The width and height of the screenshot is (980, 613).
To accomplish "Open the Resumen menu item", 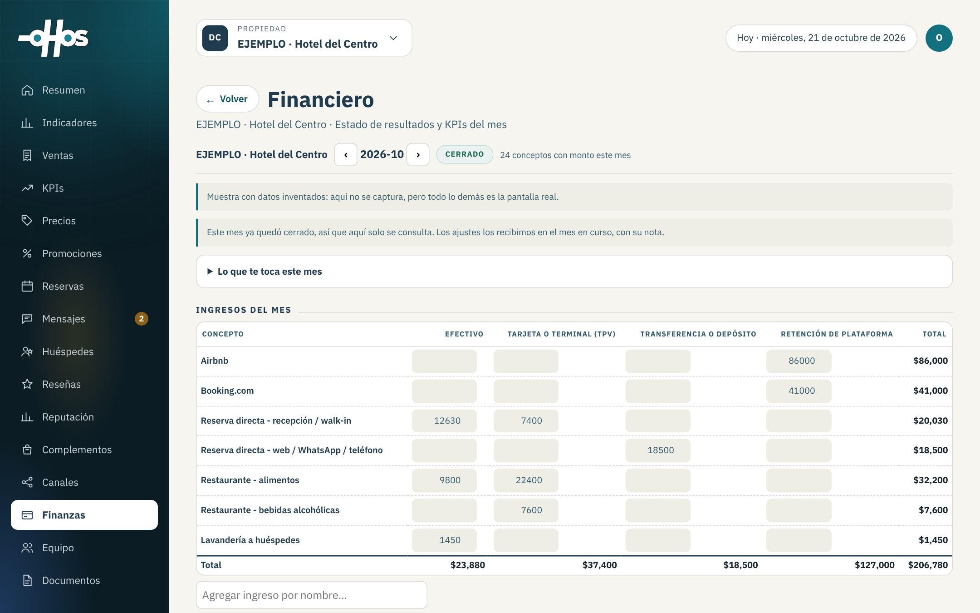I will [x=84, y=90].
